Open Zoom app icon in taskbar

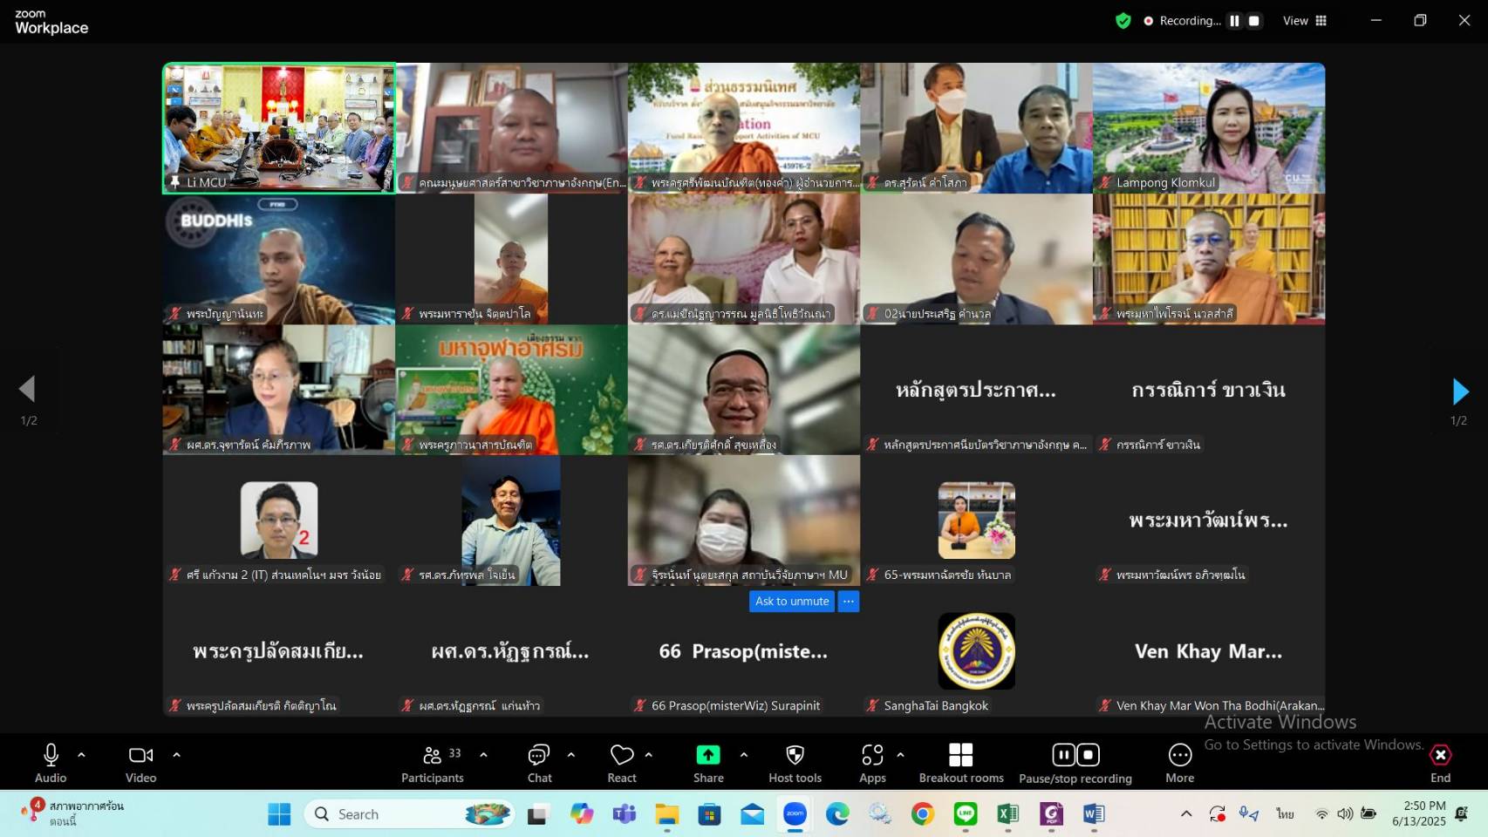point(795,814)
